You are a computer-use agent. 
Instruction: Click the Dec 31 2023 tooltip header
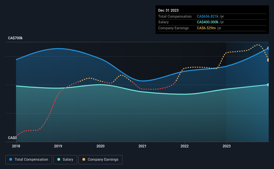tap(168, 10)
